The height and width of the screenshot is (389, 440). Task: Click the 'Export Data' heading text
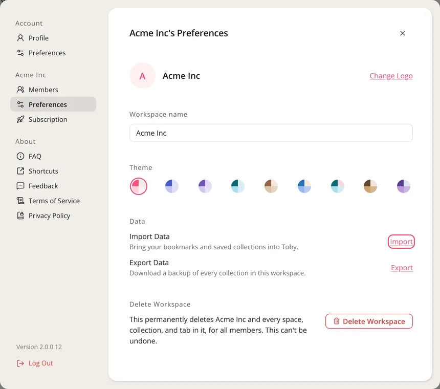(149, 263)
